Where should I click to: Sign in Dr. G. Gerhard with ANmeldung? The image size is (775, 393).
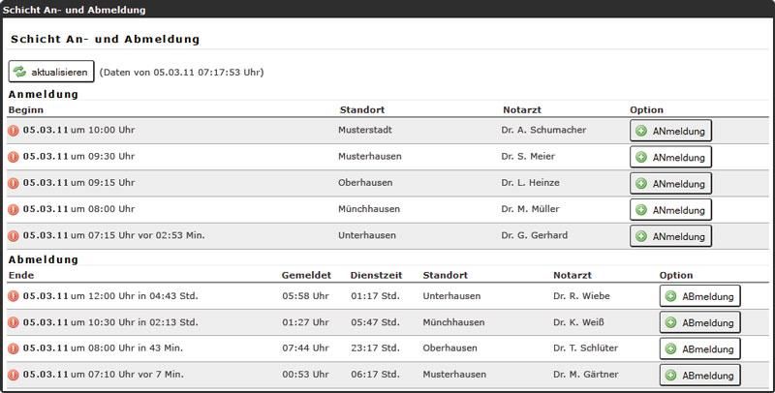pyautogui.click(x=670, y=235)
